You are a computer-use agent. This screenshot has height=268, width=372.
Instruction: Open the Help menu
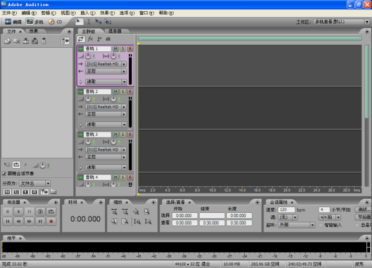point(166,13)
